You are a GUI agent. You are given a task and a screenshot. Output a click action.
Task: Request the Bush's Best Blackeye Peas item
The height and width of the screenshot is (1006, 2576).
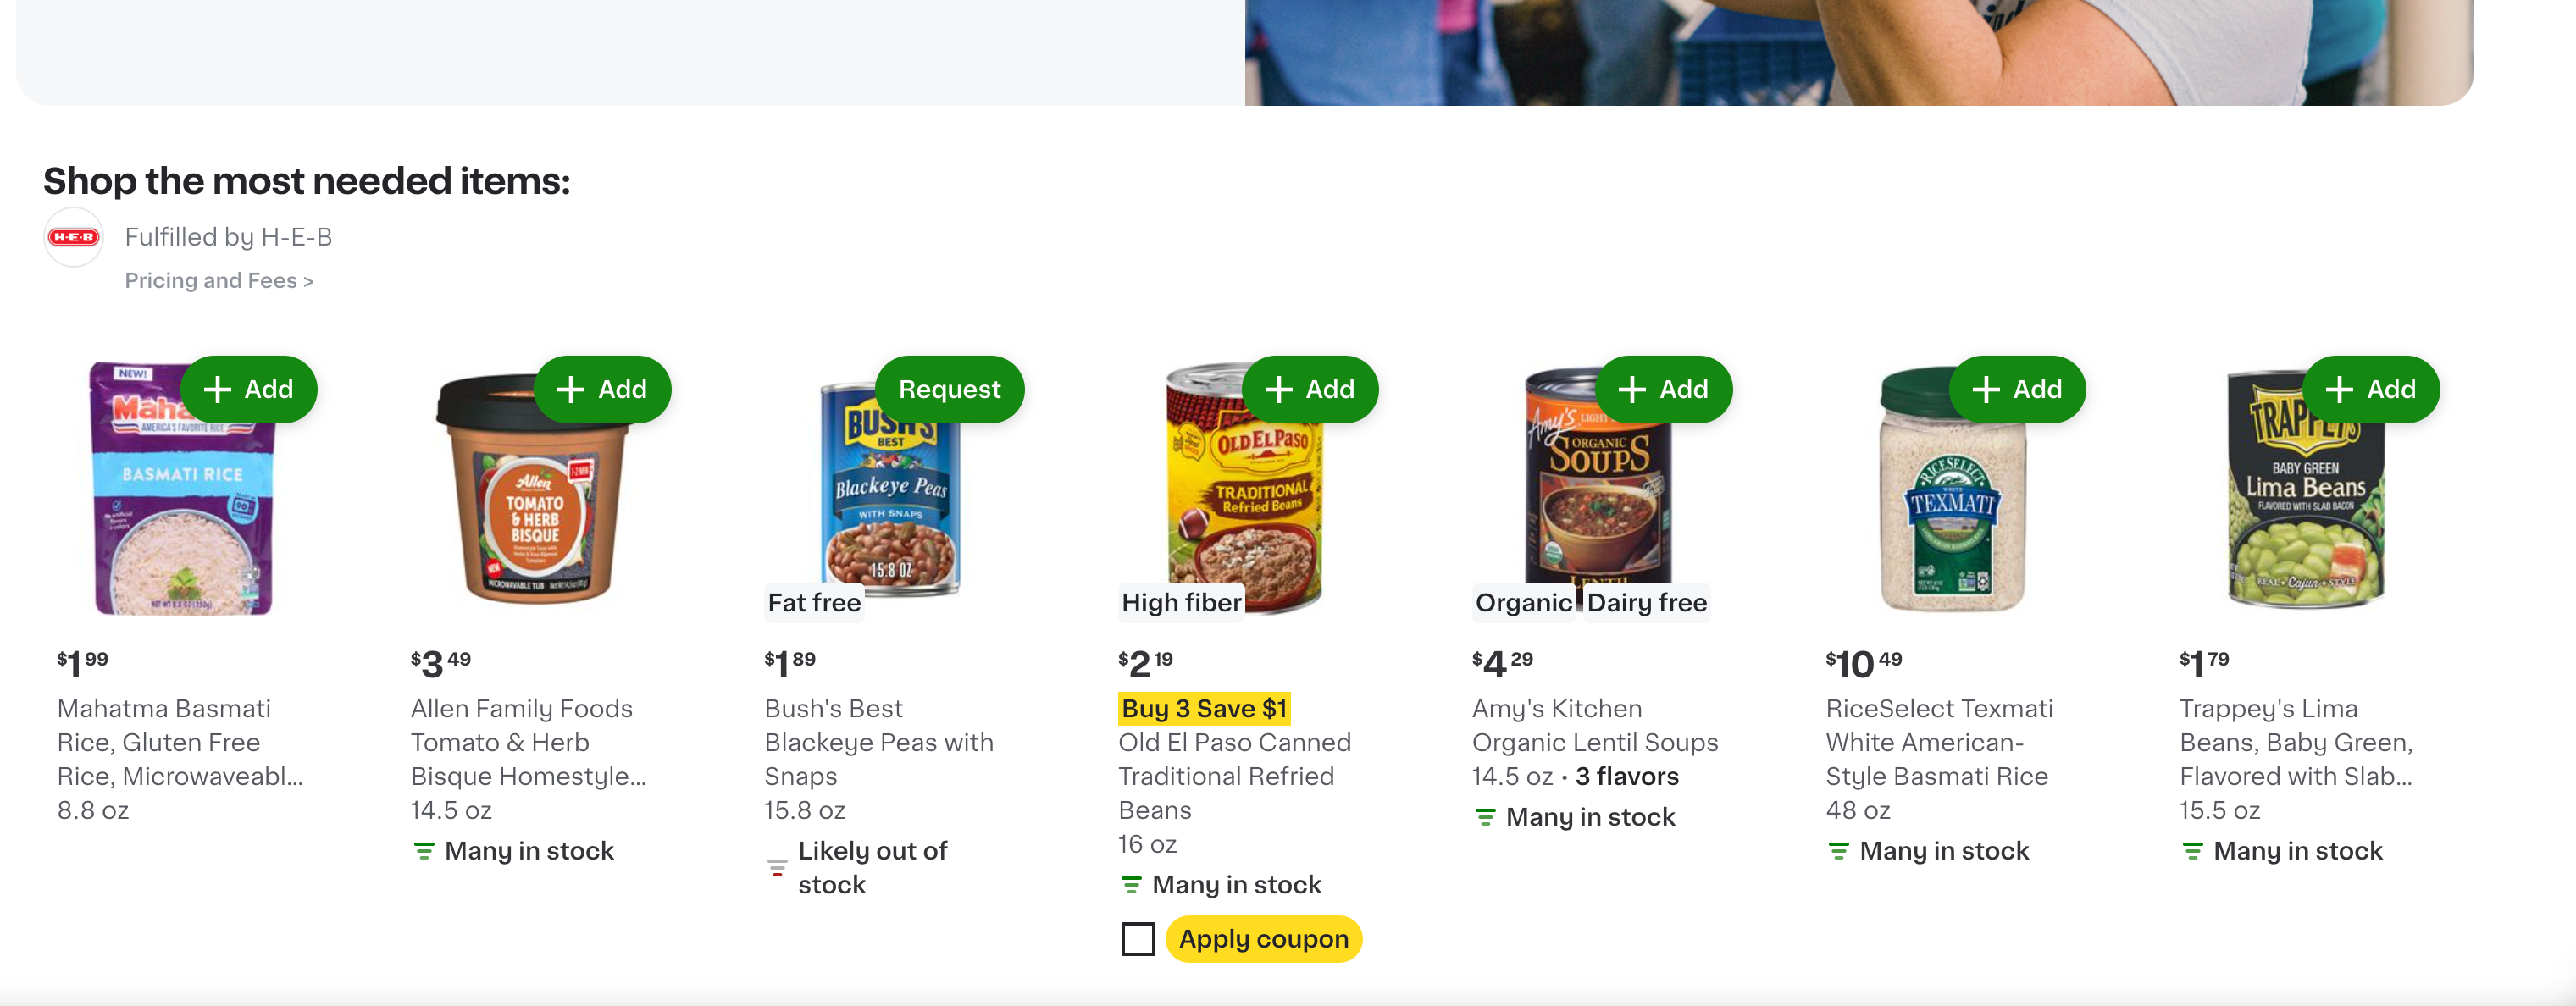point(948,389)
